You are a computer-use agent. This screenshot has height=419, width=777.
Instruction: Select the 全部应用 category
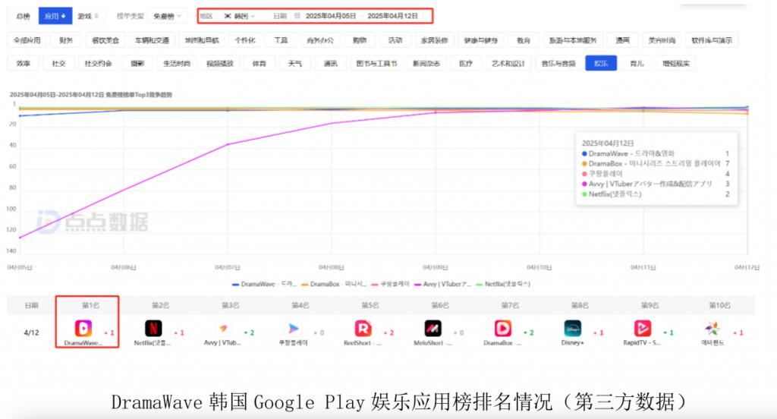coord(27,40)
